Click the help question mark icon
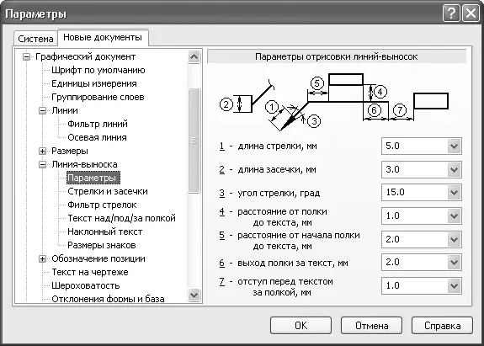Image resolution: width=484 pixels, height=346 pixels. click(451, 13)
